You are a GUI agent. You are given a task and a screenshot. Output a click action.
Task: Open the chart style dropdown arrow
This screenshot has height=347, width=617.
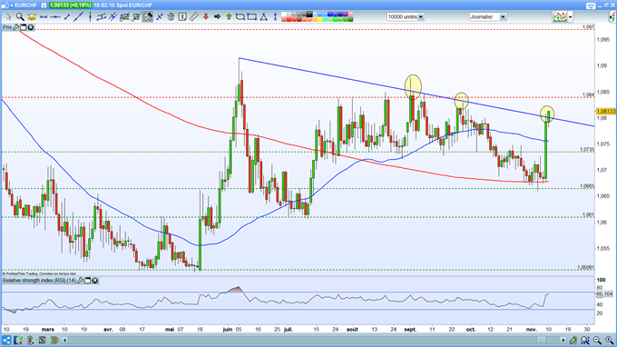coord(570,17)
